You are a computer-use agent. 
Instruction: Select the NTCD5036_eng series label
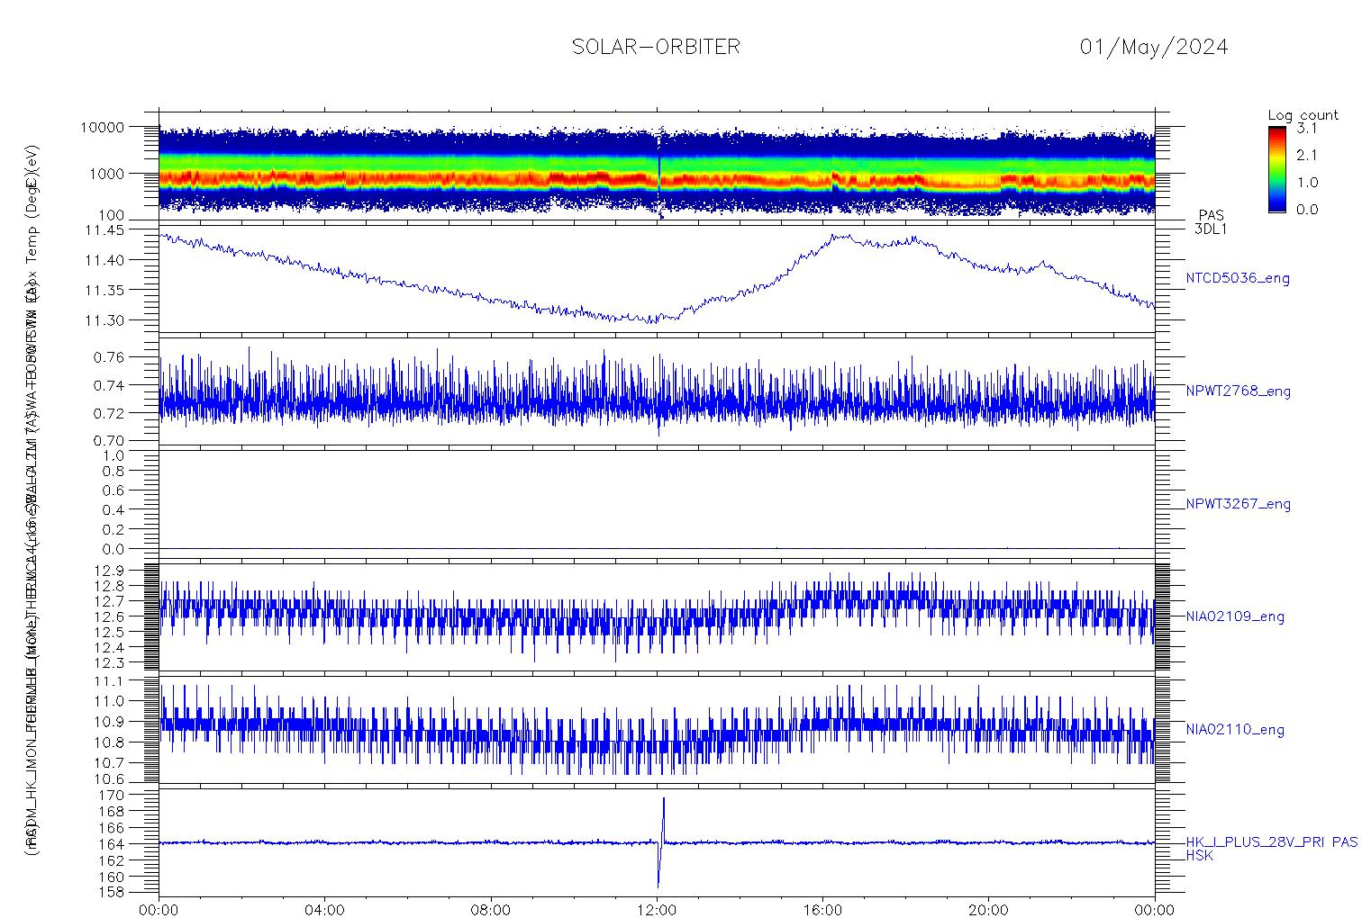pyautogui.click(x=1238, y=279)
